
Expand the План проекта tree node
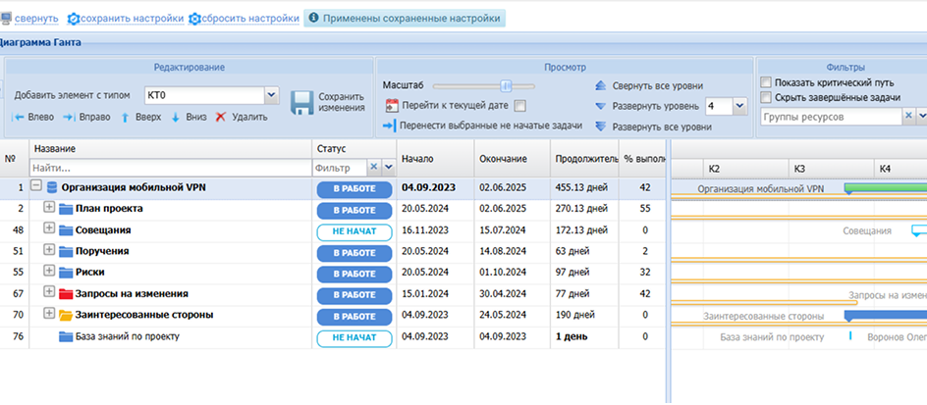coord(49,208)
